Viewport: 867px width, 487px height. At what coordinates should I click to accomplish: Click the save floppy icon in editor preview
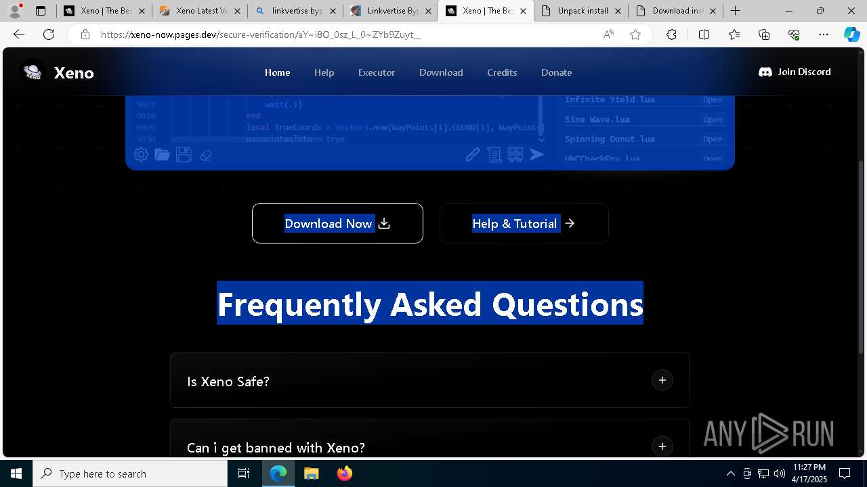pyautogui.click(x=184, y=154)
